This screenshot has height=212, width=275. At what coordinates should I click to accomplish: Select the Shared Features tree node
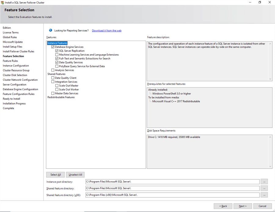56,74
